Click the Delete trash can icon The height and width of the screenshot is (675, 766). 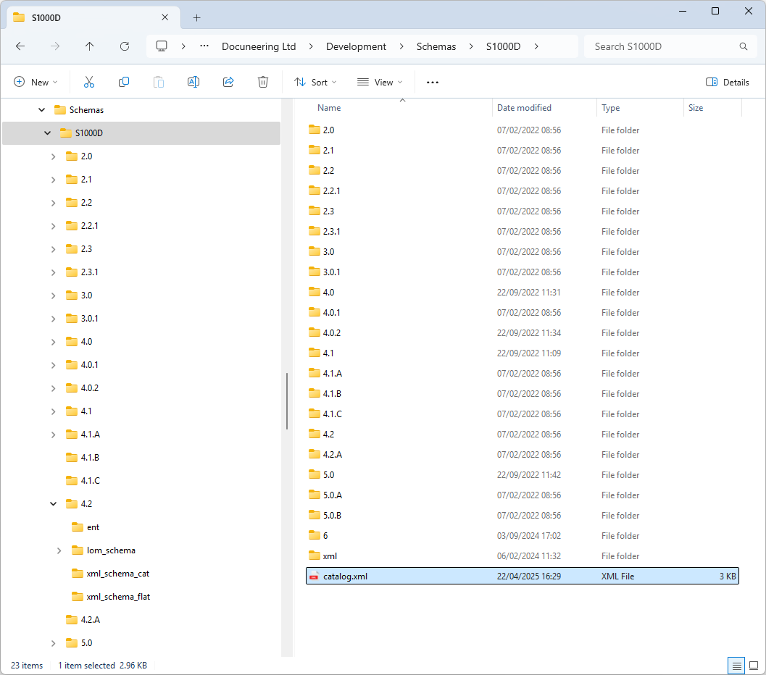click(x=263, y=83)
